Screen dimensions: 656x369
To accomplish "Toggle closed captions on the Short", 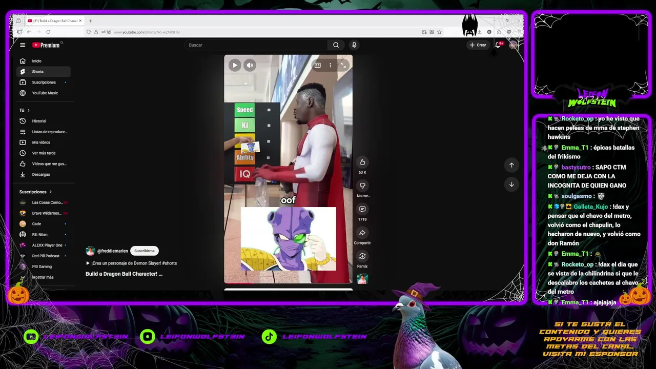I will point(318,65).
